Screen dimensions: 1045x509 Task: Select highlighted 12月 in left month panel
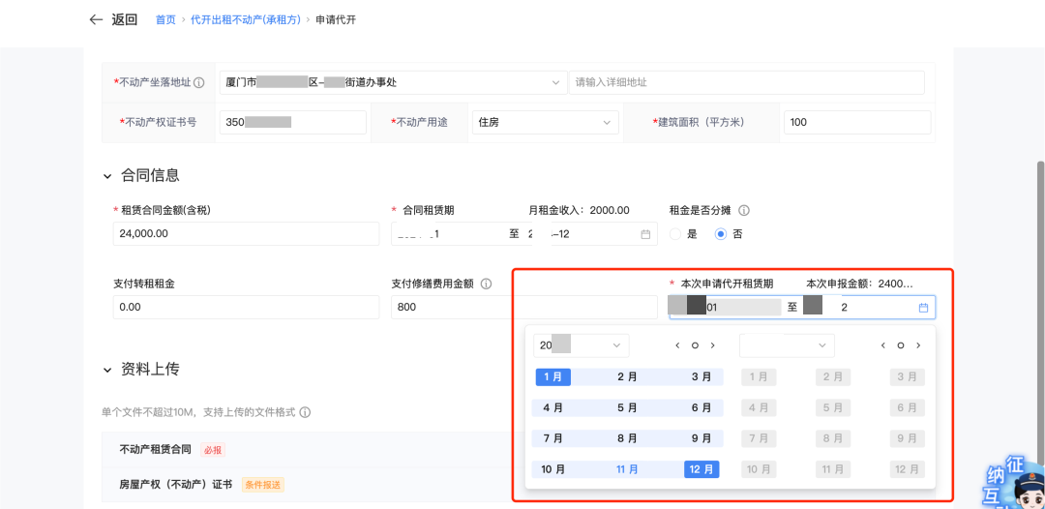[x=702, y=469]
